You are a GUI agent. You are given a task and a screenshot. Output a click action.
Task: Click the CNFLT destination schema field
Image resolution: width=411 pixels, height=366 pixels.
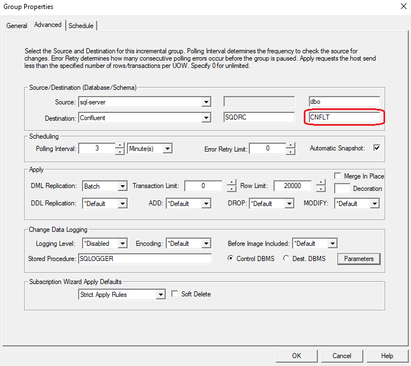(344, 118)
